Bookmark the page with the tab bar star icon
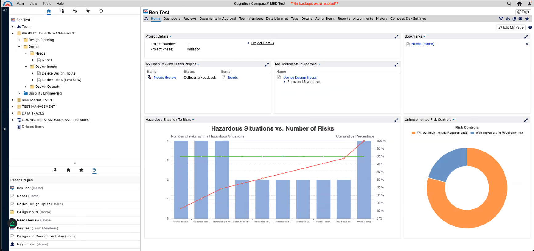Viewport: 534px width, 251px height. point(527,19)
